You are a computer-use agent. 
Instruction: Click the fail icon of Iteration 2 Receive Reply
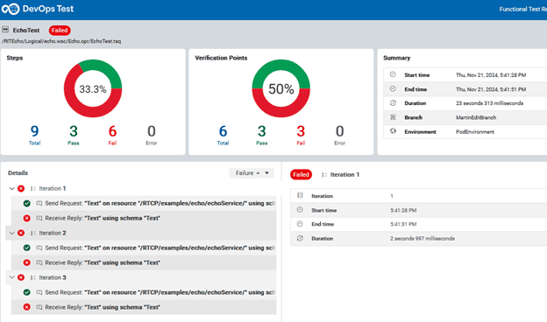click(27, 262)
